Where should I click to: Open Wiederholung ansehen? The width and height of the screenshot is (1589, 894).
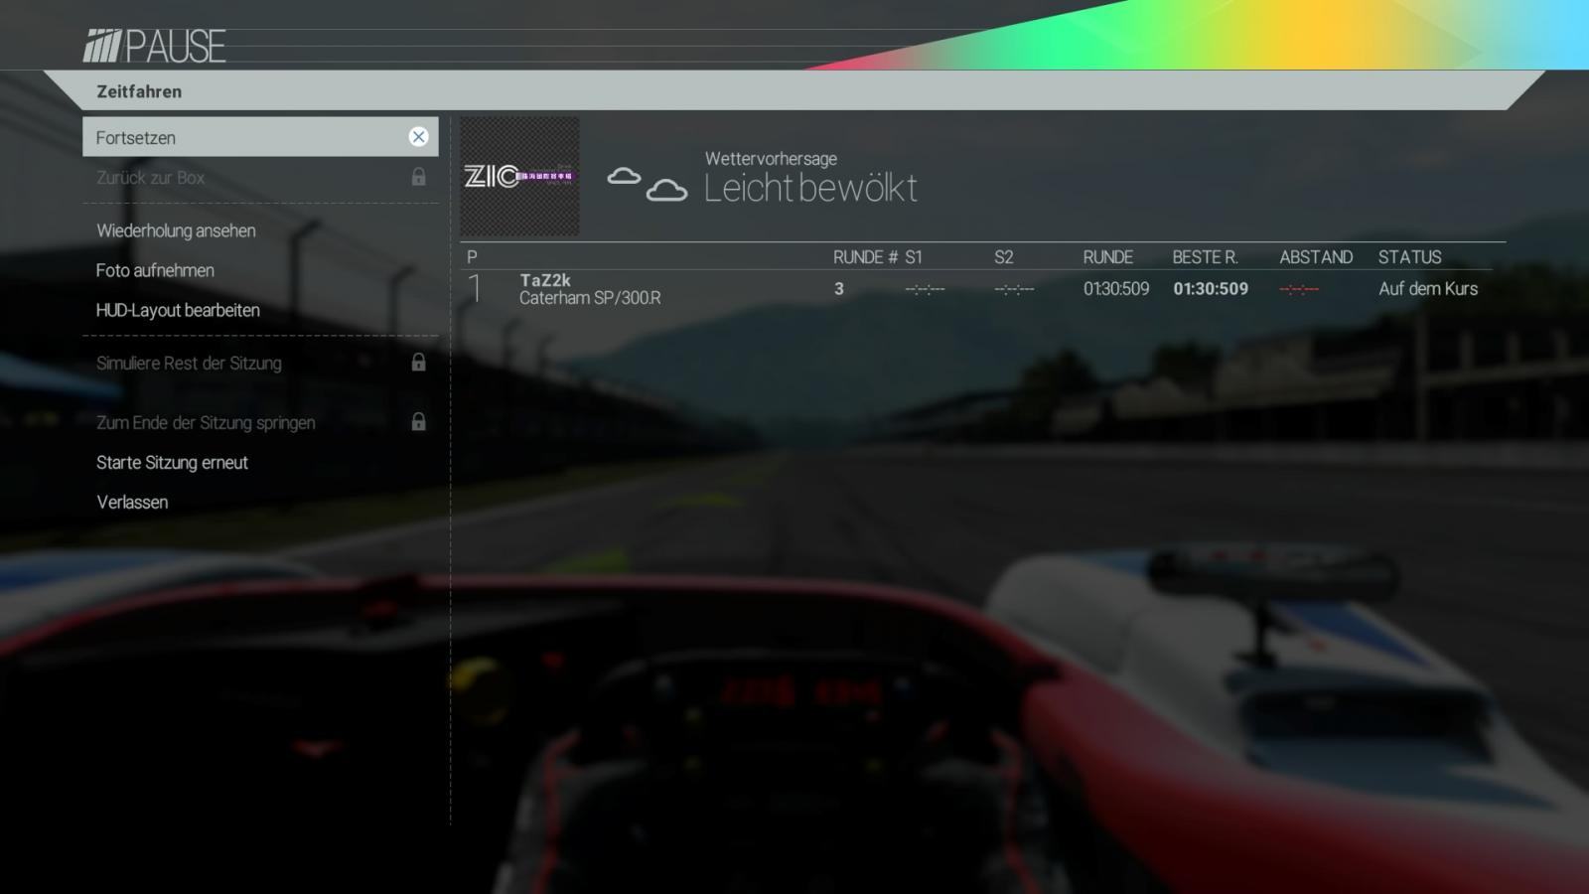click(176, 230)
